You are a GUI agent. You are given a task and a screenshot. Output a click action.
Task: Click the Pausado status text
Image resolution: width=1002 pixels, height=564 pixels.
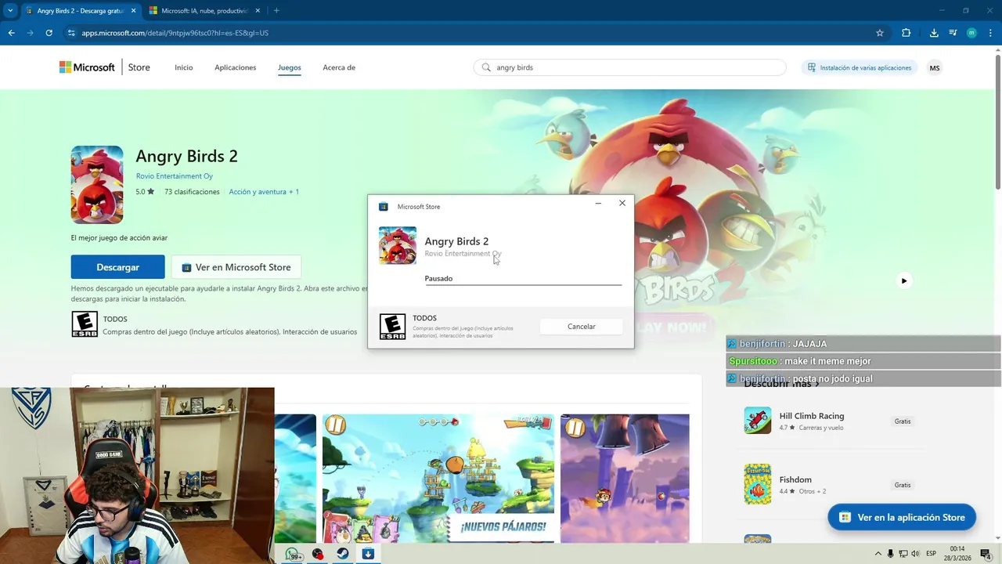point(438,278)
